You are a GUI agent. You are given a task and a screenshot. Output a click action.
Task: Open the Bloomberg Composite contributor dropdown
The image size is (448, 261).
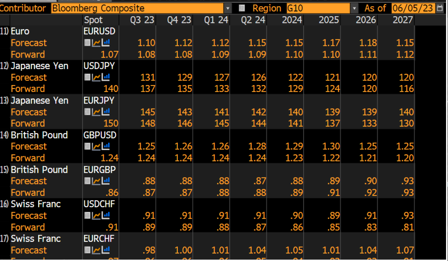(x=228, y=7)
